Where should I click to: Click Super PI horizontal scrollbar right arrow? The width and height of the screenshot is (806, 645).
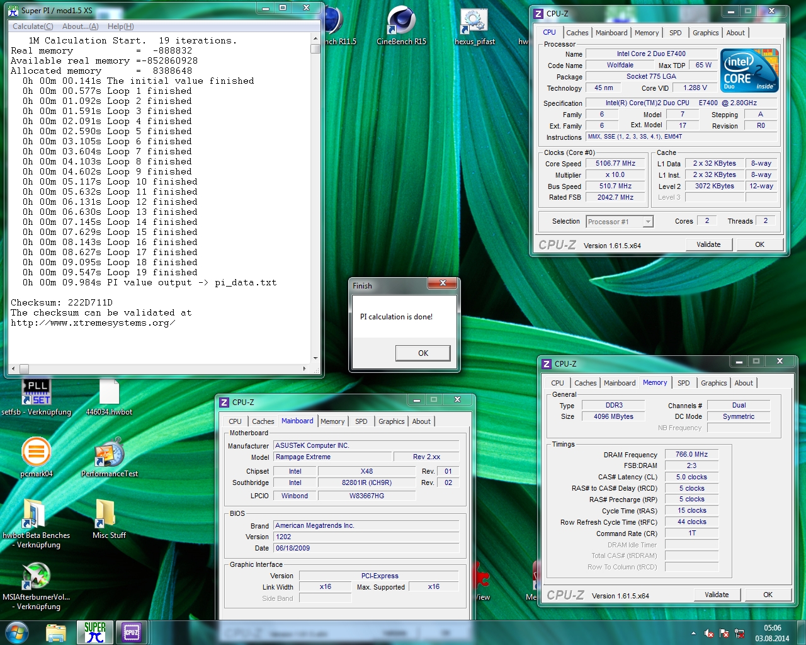pyautogui.click(x=305, y=368)
